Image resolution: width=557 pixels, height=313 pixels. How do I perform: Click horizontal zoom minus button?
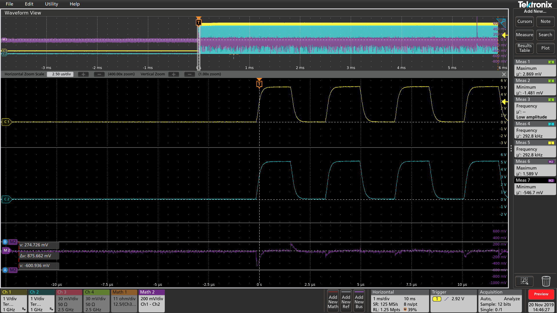(99, 74)
